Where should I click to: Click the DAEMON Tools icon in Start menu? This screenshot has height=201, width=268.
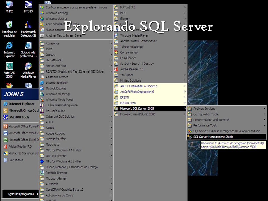6,117
